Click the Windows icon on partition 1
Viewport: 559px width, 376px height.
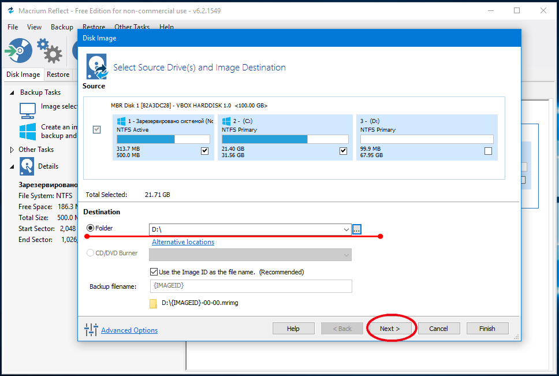[x=121, y=121]
